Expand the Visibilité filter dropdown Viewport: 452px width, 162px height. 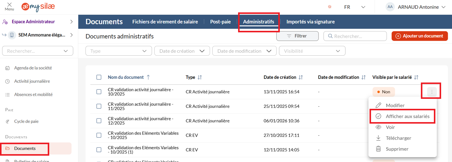pos(312,51)
